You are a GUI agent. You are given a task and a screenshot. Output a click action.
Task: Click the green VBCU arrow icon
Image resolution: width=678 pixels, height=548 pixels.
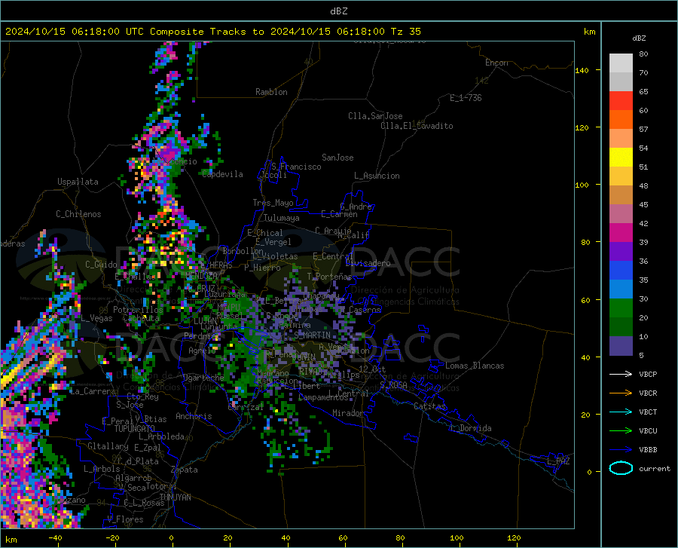click(621, 430)
